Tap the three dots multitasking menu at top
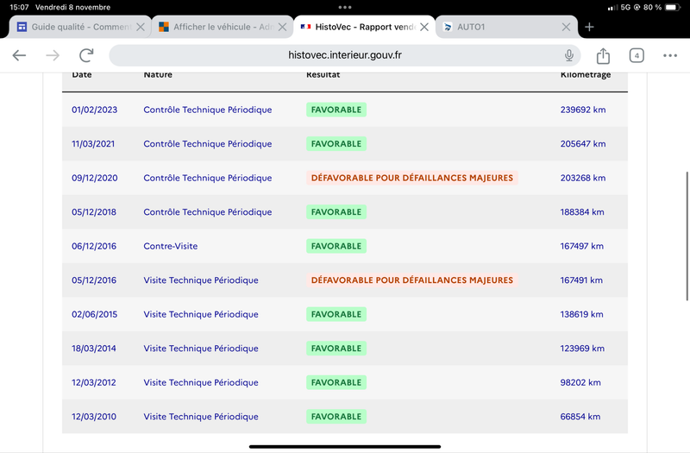 pyautogui.click(x=345, y=7)
